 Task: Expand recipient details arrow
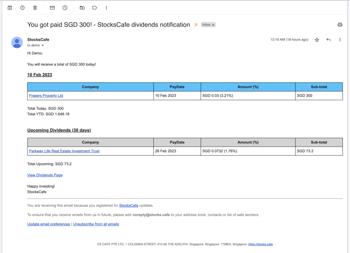[x=43, y=45]
